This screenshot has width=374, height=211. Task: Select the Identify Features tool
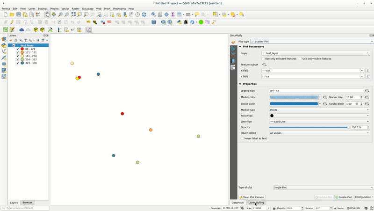click(x=153, y=15)
